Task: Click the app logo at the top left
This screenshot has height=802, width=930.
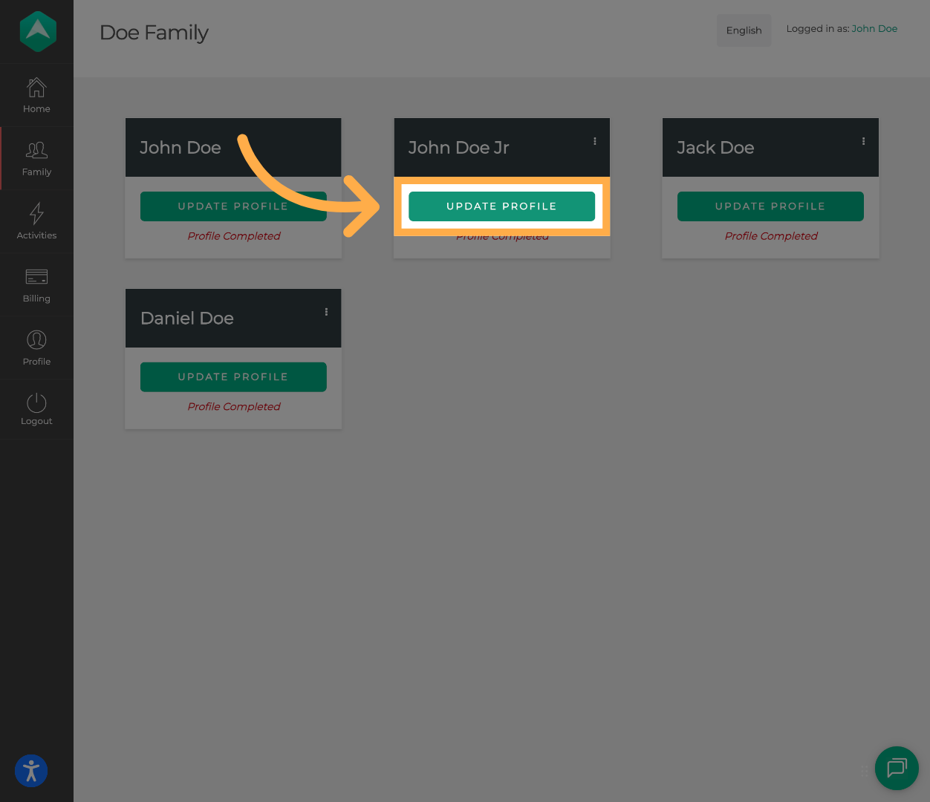Action: coord(36,31)
